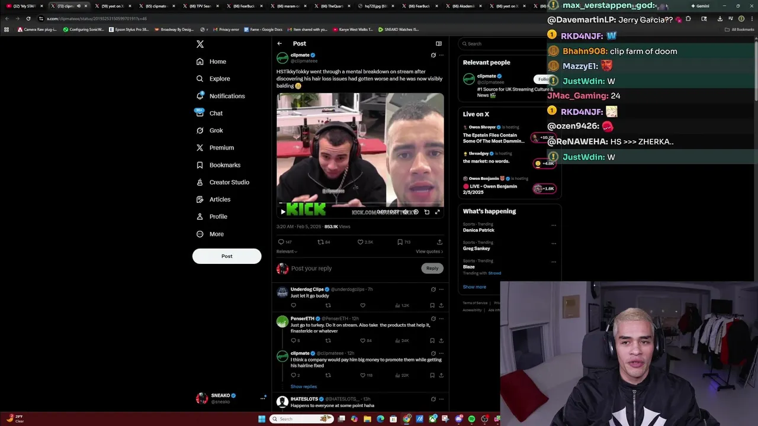Switch to the TPV Sean browser tab

198,6
